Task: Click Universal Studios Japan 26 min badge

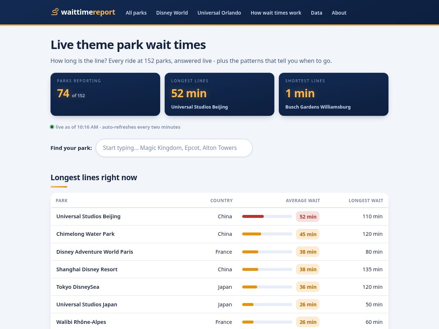Action: [308, 304]
